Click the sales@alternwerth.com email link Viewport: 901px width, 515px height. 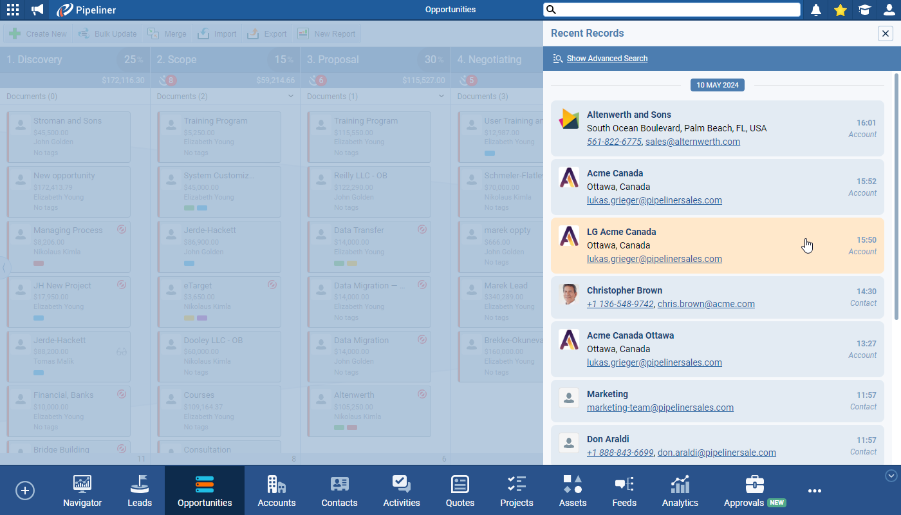692,142
